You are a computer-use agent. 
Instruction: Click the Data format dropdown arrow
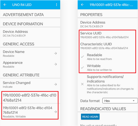[133, 101]
